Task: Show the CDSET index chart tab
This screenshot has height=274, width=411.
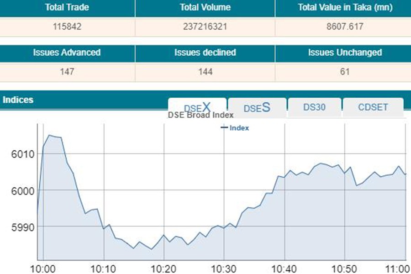Action: (x=373, y=107)
